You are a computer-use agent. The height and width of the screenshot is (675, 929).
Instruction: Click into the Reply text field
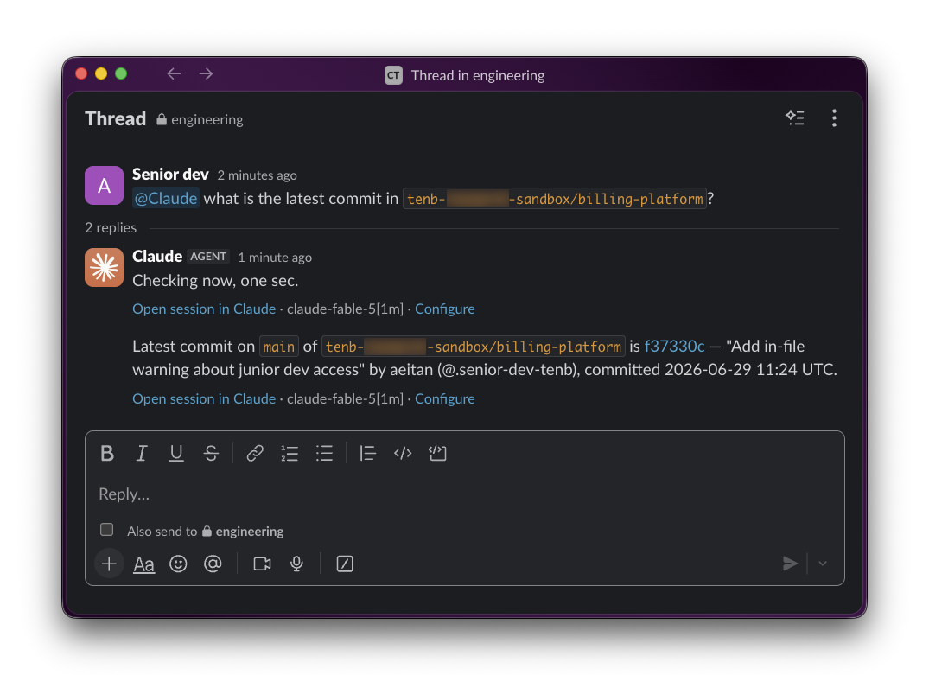pos(465,494)
